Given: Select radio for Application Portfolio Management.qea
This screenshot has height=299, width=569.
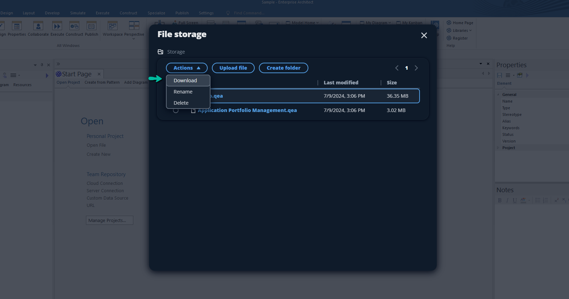Looking at the screenshot, I should (x=176, y=110).
